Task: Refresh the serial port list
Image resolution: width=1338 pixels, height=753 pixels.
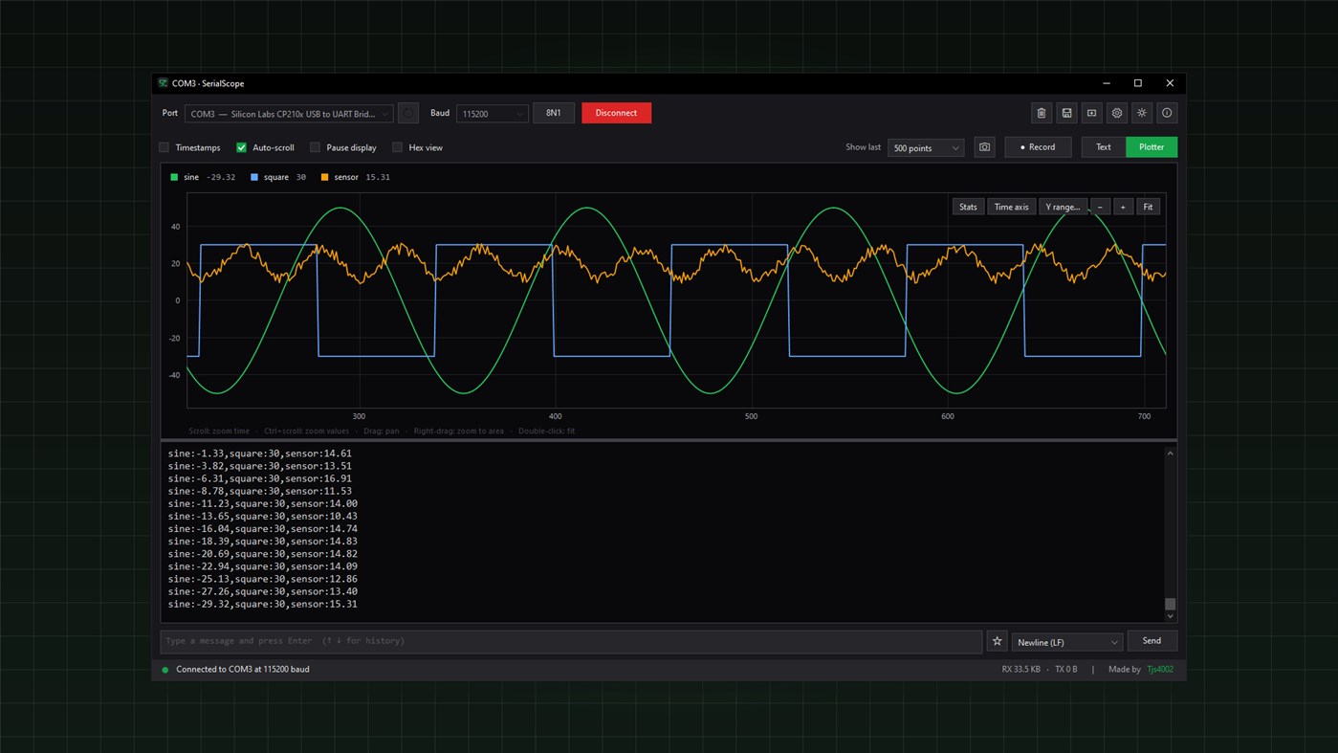Action: pyautogui.click(x=408, y=113)
